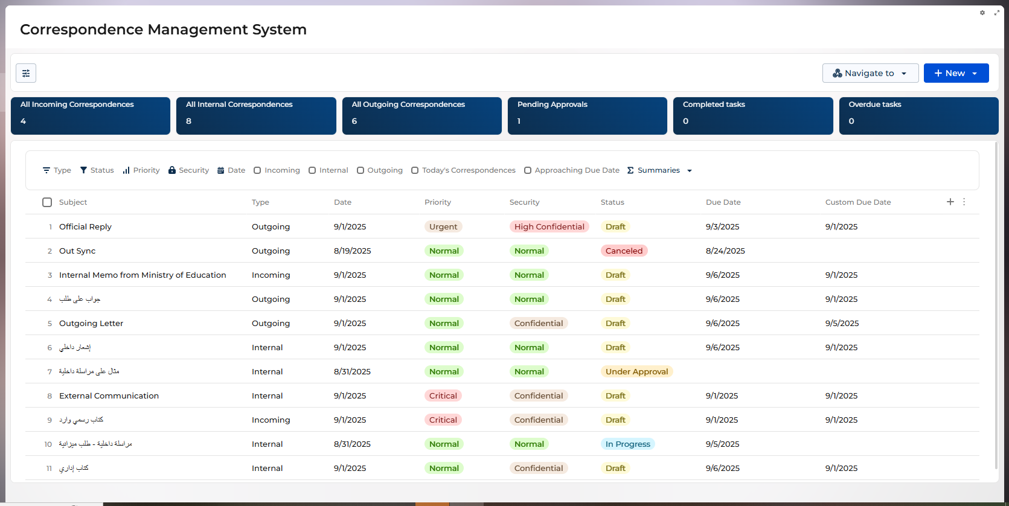This screenshot has height=506, width=1009.
Task: Click the plus icon to add column
Action: (x=950, y=202)
